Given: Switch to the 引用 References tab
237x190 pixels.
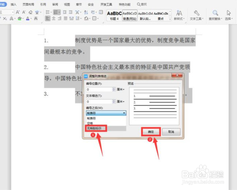Looking at the screenshot, I should pyautogui.click(x=43, y=4).
